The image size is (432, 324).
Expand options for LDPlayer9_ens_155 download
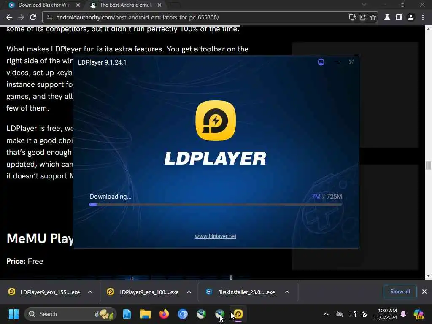point(90,292)
